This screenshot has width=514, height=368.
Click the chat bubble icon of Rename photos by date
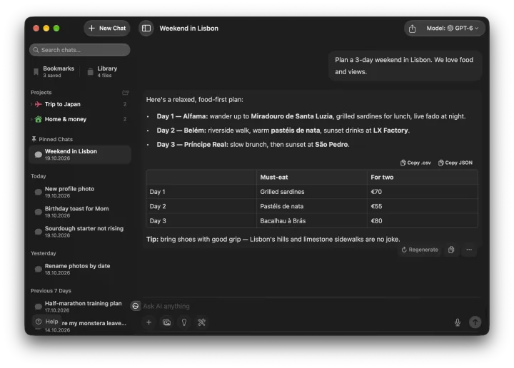point(39,269)
